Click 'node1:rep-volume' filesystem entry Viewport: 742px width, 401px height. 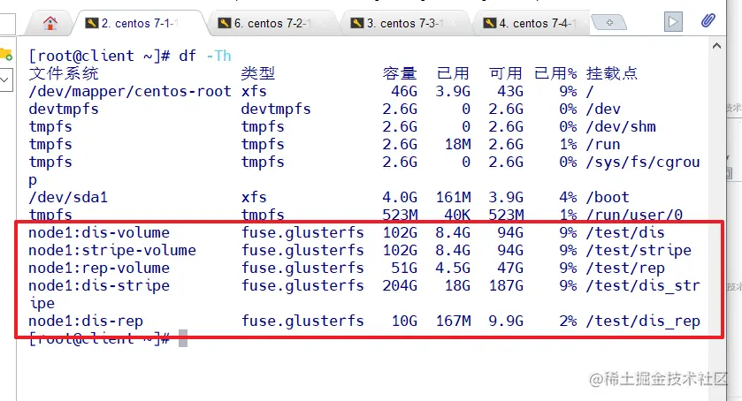99,269
